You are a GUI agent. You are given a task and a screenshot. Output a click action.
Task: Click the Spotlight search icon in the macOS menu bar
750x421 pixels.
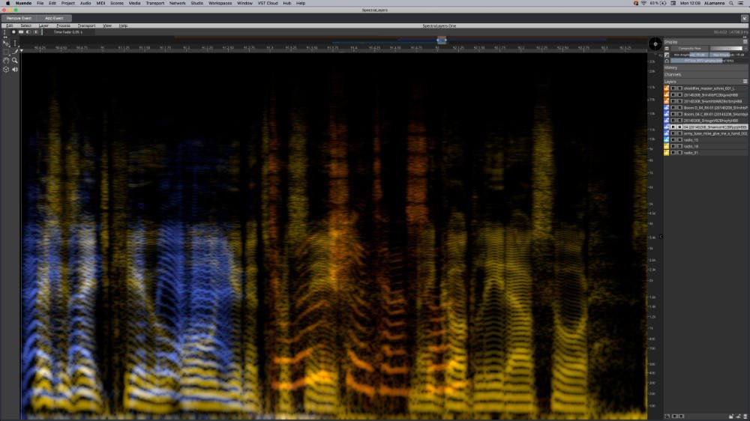731,3
